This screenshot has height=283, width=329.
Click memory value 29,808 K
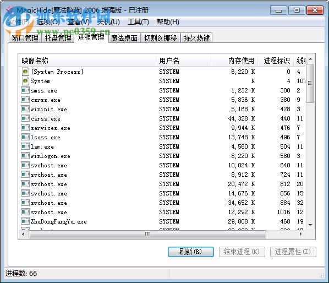[242, 221]
